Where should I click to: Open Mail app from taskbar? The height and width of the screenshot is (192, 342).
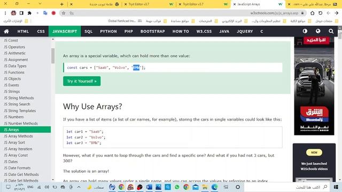(196, 187)
